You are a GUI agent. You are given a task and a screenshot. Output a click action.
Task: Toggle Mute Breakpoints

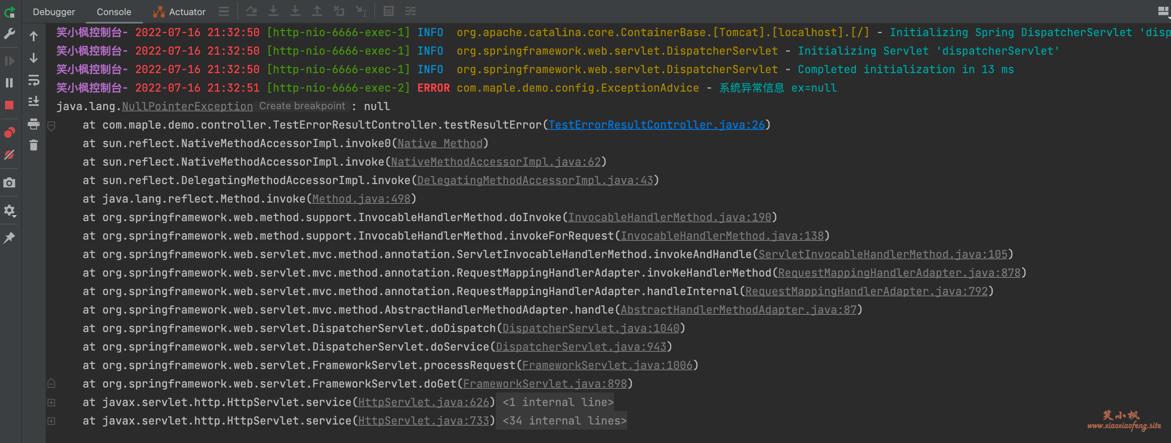click(10, 155)
